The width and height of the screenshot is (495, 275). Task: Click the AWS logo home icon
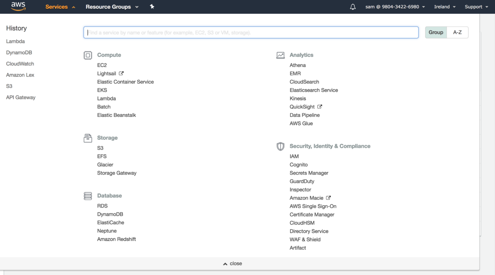[18, 7]
